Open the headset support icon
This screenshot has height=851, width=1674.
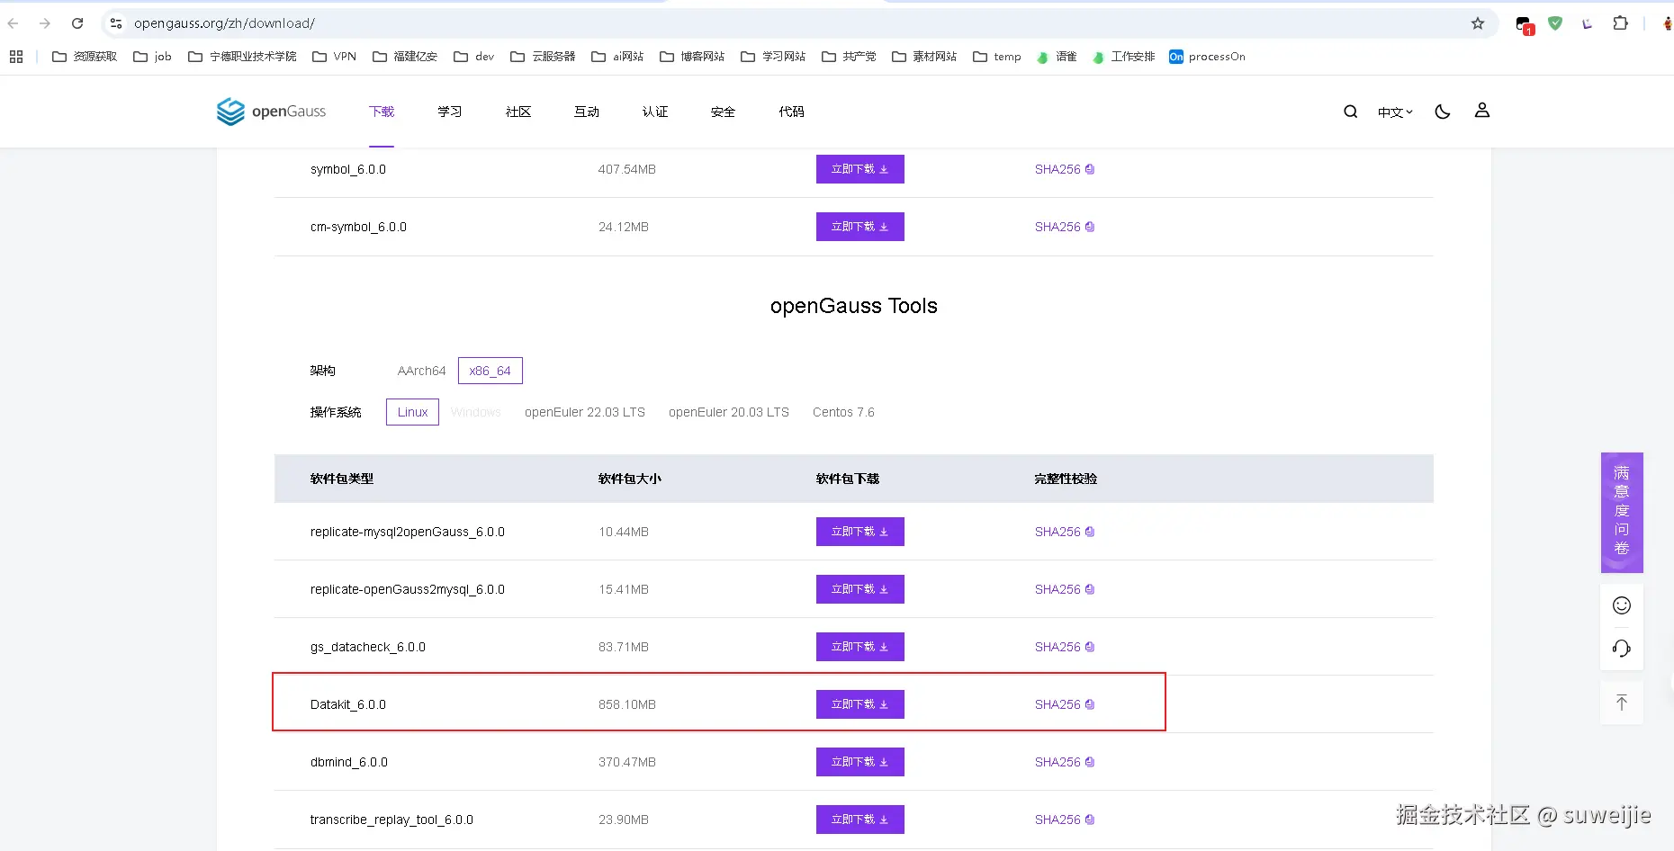tap(1622, 649)
